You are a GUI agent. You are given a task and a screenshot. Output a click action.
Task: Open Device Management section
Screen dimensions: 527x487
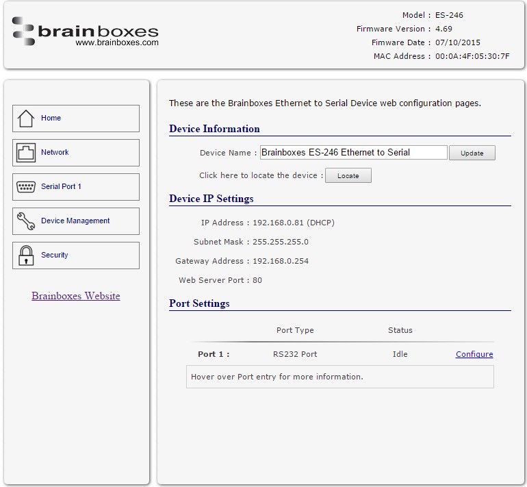pos(76,221)
